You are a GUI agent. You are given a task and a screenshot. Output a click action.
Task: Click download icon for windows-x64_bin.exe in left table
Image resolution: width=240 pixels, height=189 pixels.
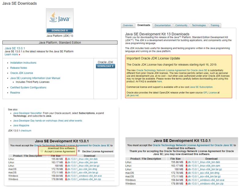point(66,176)
